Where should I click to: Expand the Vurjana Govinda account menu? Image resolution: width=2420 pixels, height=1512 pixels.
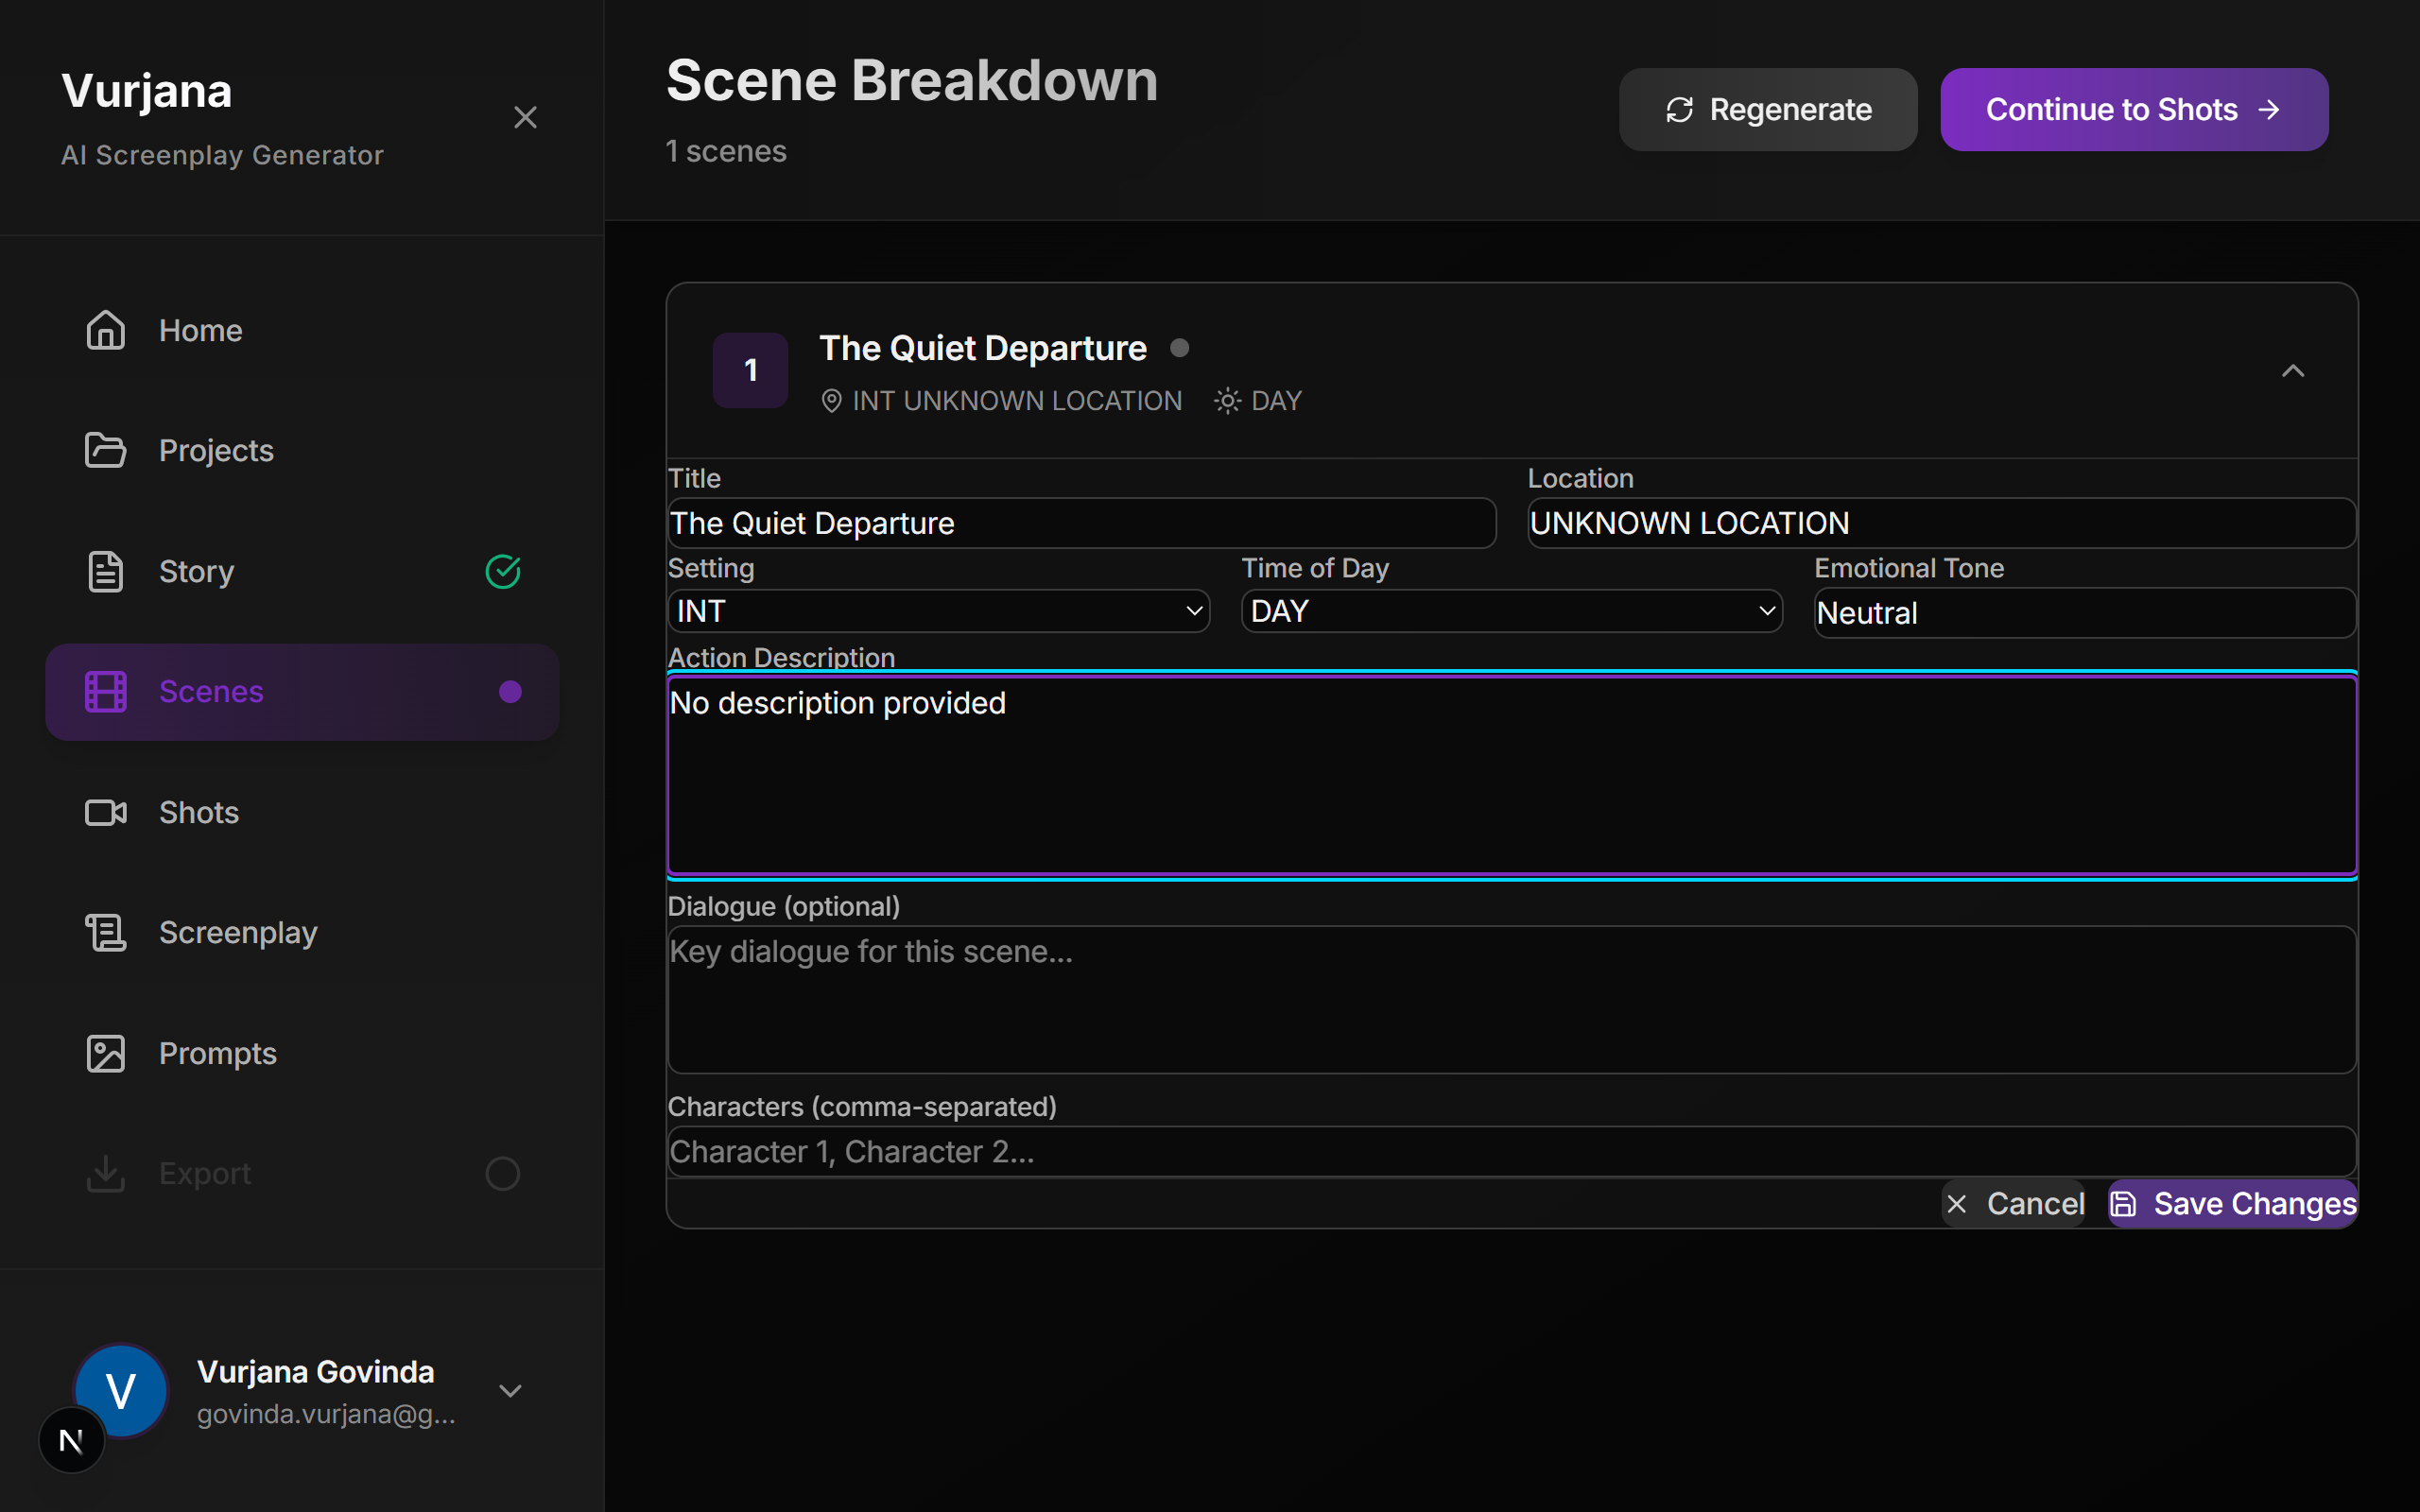510,1391
